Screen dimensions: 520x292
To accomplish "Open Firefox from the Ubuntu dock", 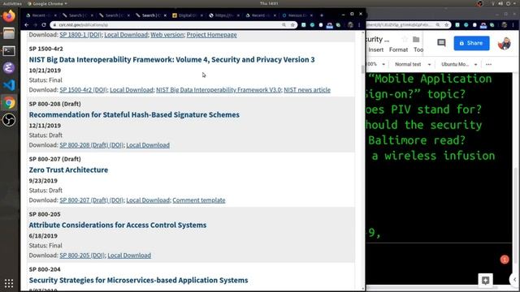I will click(9, 16).
